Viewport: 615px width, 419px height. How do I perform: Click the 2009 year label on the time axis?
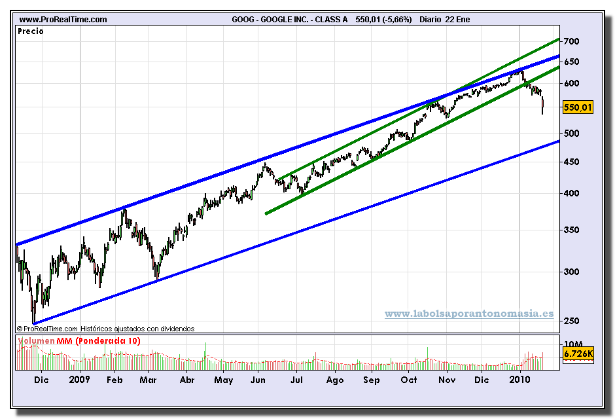coord(79,379)
